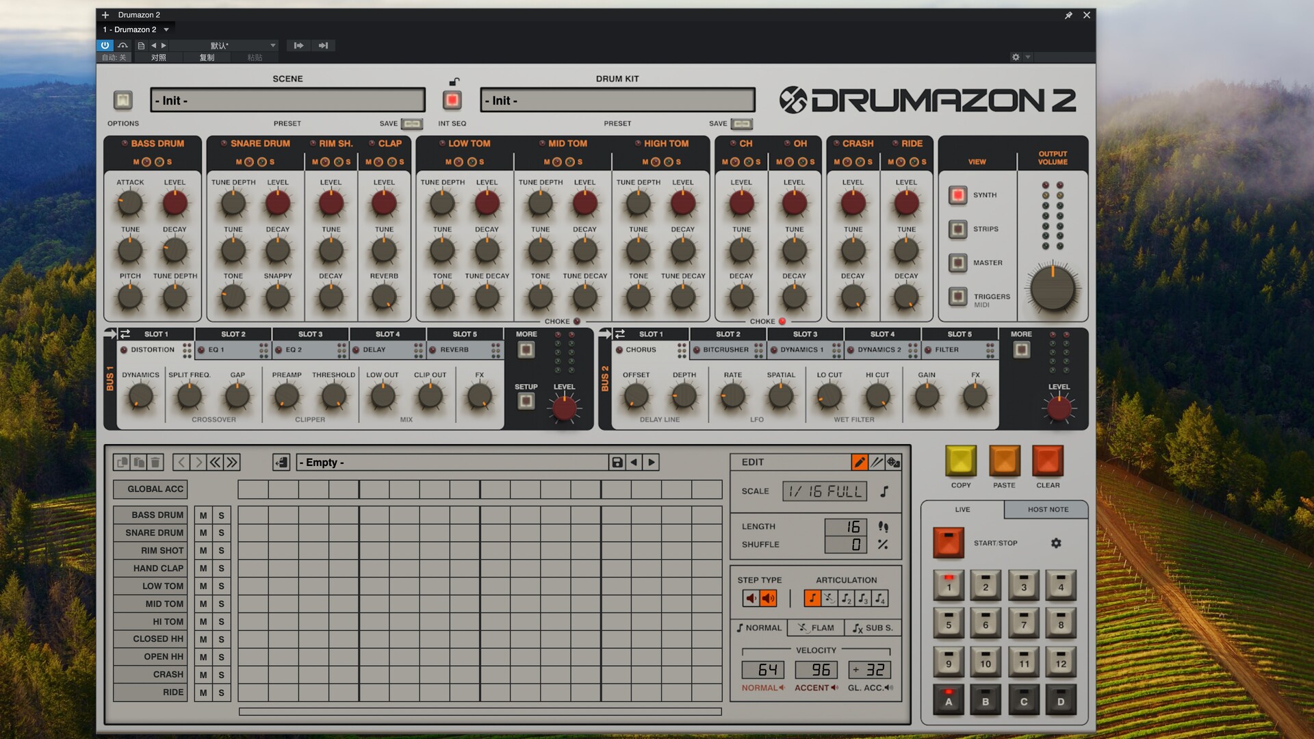Image resolution: width=1314 pixels, height=739 pixels.
Task: Select the Sub S. tab
Action: 873,628
